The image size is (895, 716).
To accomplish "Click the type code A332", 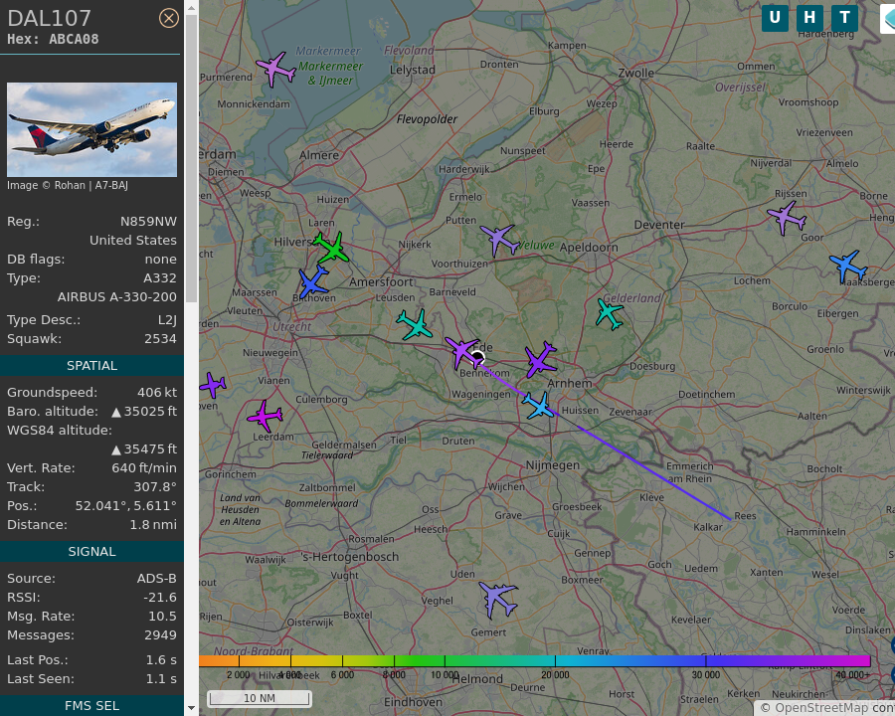I will (x=160, y=278).
